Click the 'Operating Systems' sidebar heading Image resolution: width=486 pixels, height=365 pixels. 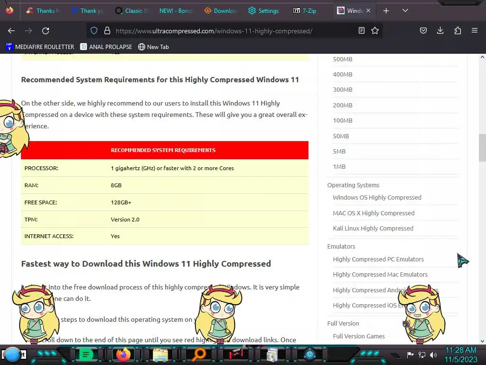(353, 185)
